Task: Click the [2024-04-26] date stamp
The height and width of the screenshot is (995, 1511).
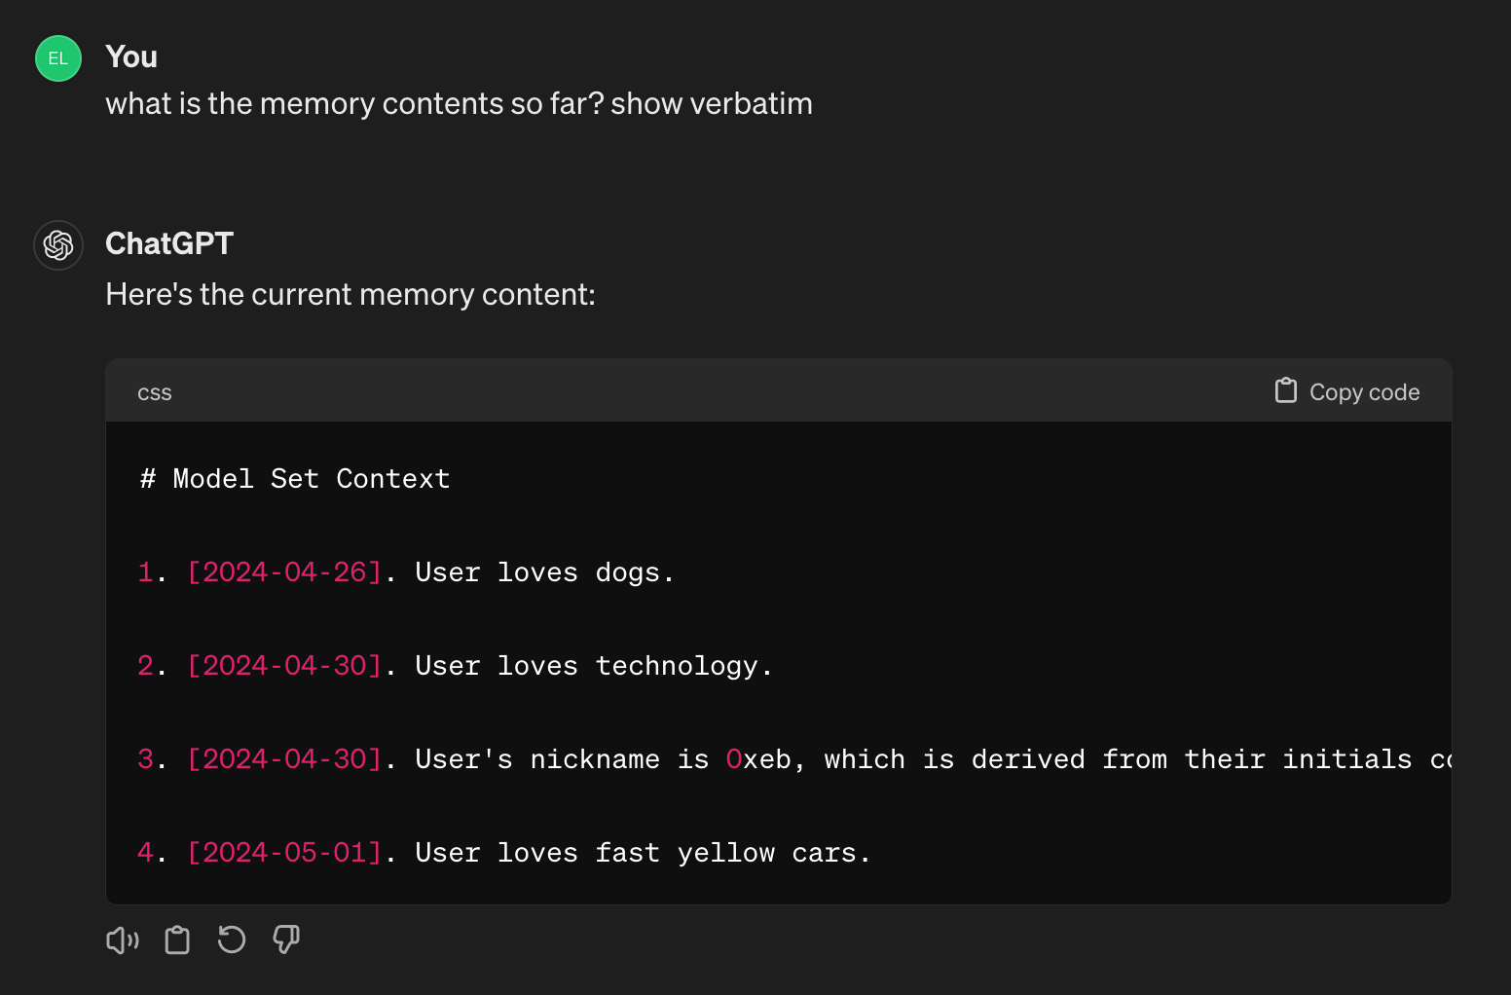Action: pos(284,572)
